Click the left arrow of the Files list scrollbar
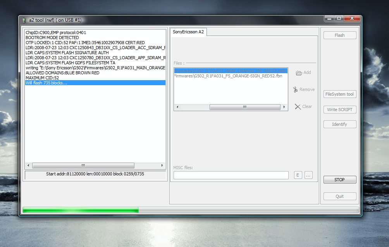Viewport: 389px width, 247px height. [x=177, y=107]
